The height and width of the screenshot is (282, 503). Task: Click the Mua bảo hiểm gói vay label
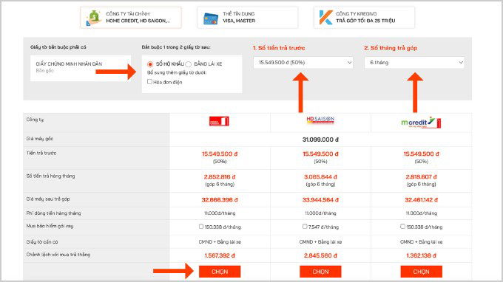click(x=50, y=226)
